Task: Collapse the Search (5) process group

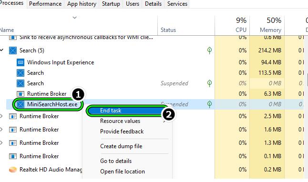Action: (1, 50)
